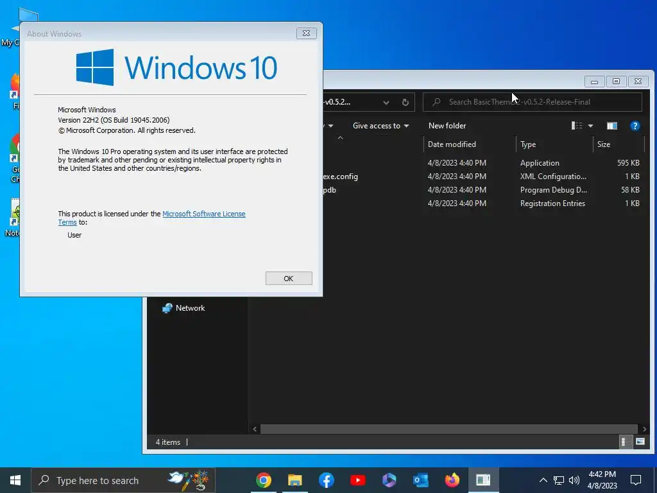
Task: Click the 4/8/2023 4:40 PM date for Registration Entries
Action: pos(457,203)
